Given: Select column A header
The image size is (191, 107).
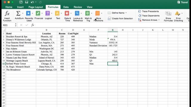Looking at the screenshot, I should tap(21, 30).
